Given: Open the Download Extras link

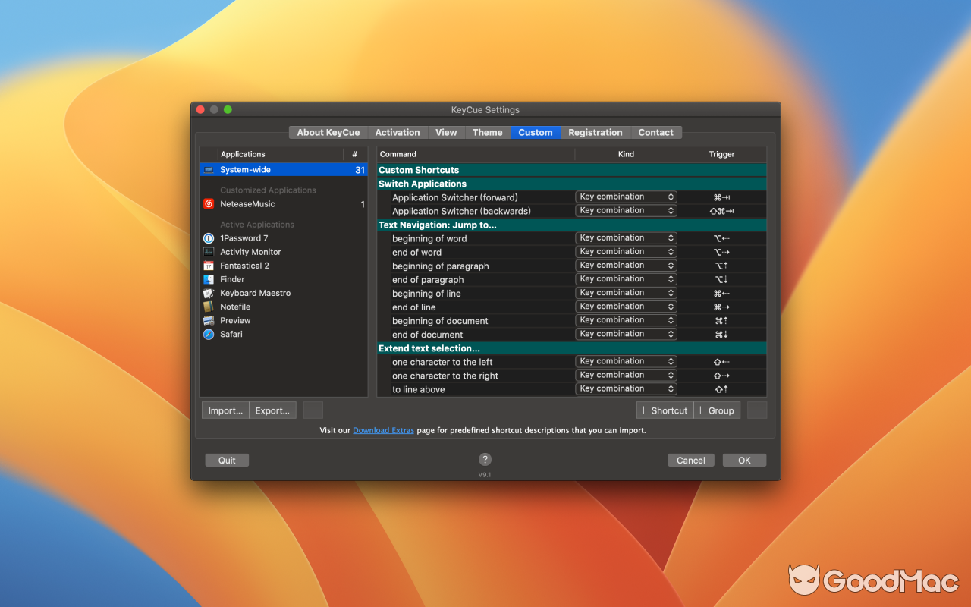Looking at the screenshot, I should [383, 429].
